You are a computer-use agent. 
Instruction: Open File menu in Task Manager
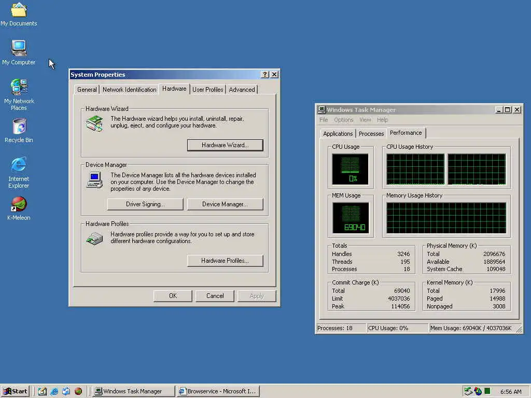[324, 120]
